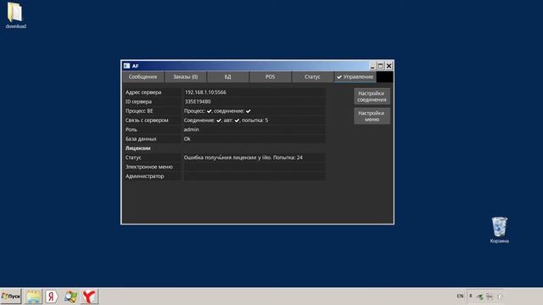The width and height of the screenshot is (543, 305).
Task: Open the Корзина recycle bin icon
Action: 499,230
